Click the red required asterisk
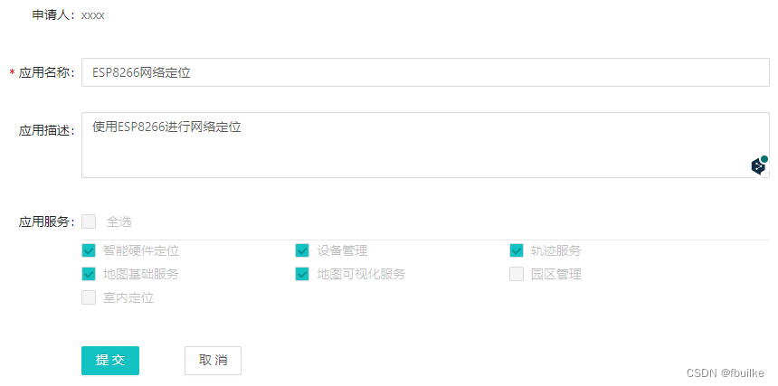The image size is (778, 386). click(12, 72)
